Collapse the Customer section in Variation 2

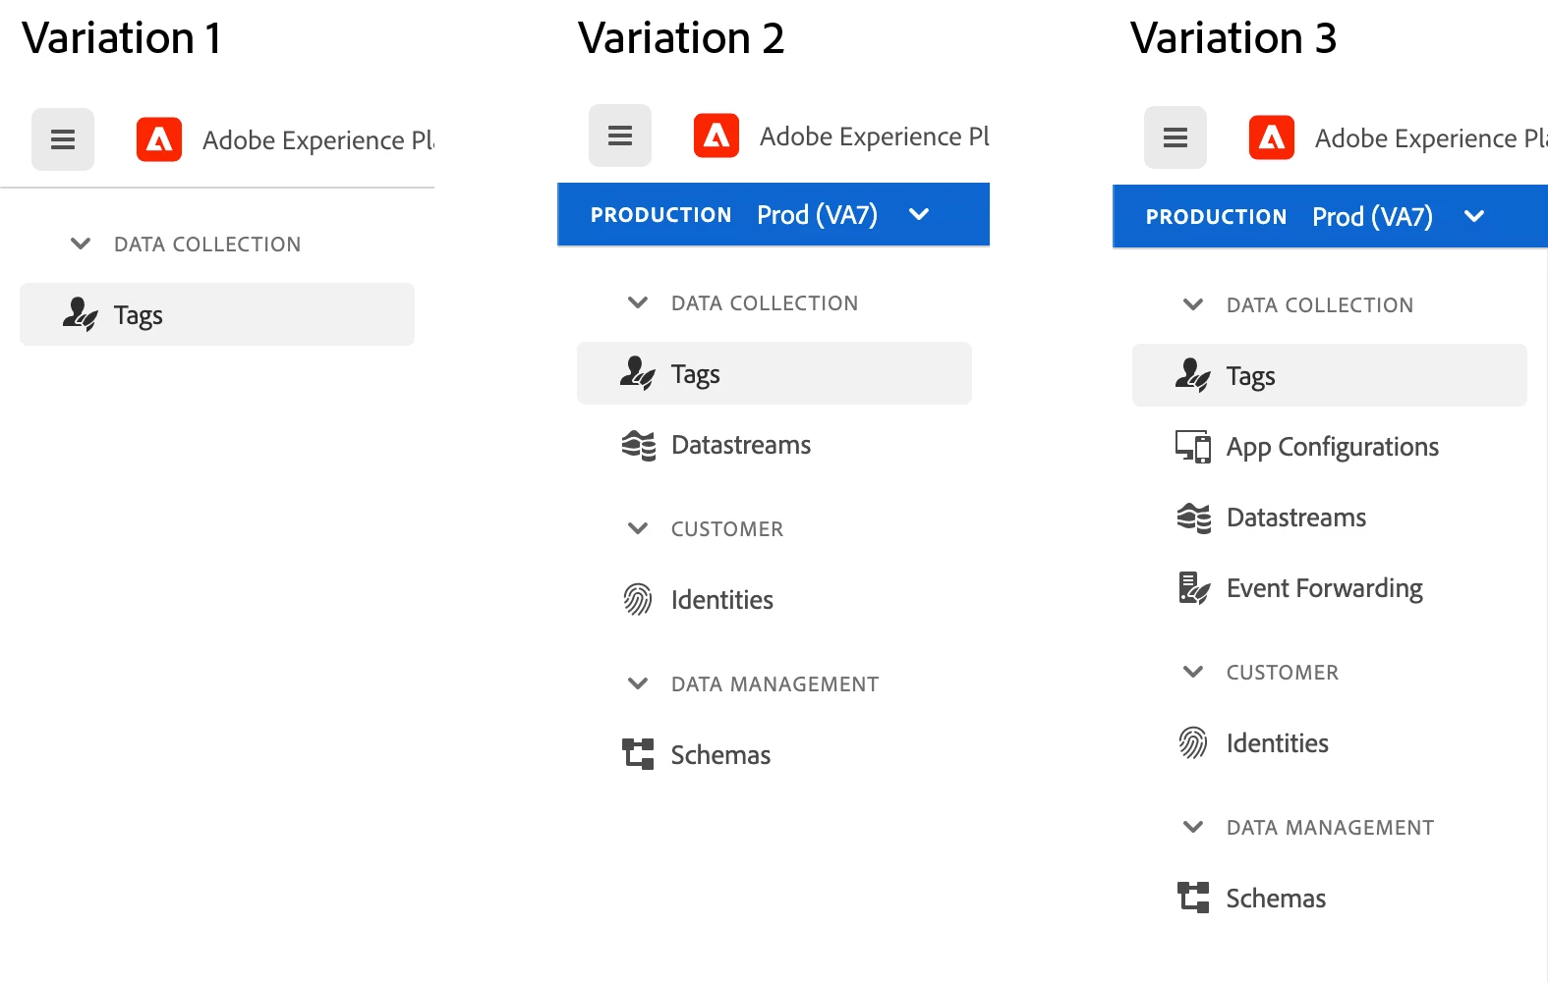click(x=638, y=528)
